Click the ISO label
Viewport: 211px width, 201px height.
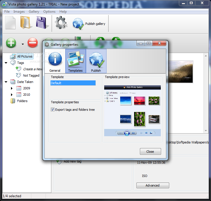point(145,176)
